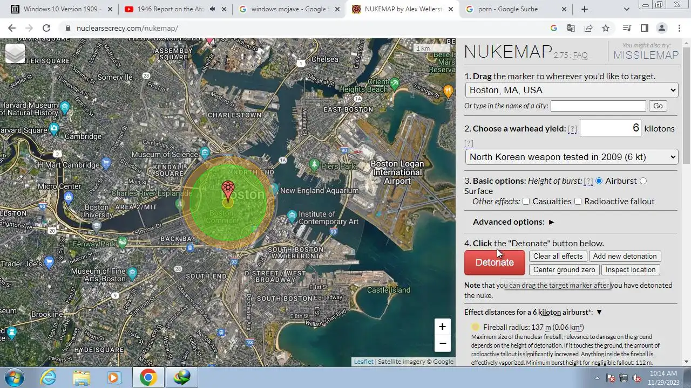This screenshot has height=388, width=691.
Task: Click the red Detonate button
Action: (x=494, y=262)
